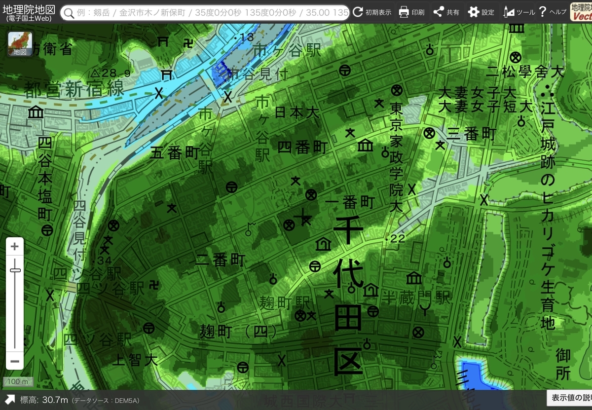The height and width of the screenshot is (410, 592).
Task: Click the 三番町 label on map
Action: coord(472,133)
